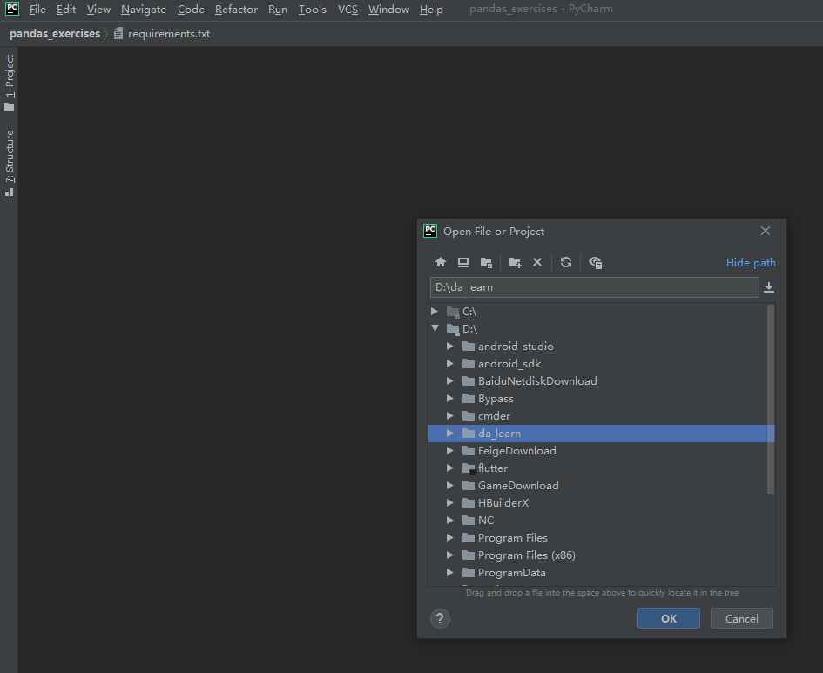Click requirements.txt in the breadcrumb

click(168, 34)
